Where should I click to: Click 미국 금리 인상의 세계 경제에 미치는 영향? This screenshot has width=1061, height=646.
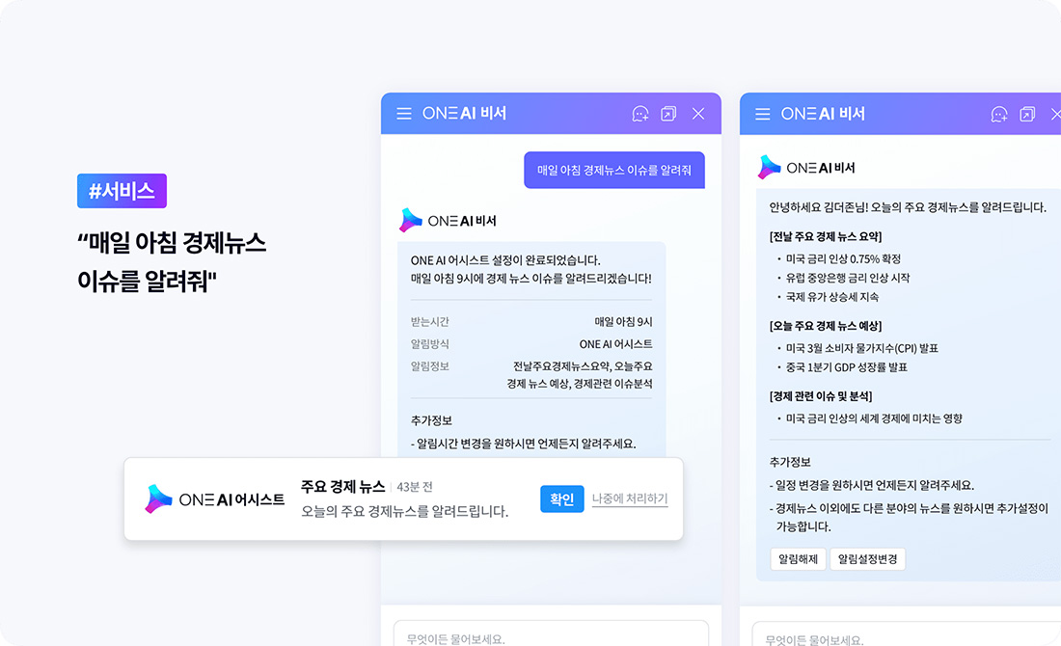click(x=874, y=418)
